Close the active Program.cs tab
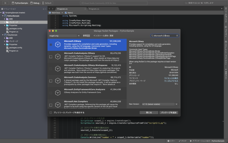 click(85, 9)
